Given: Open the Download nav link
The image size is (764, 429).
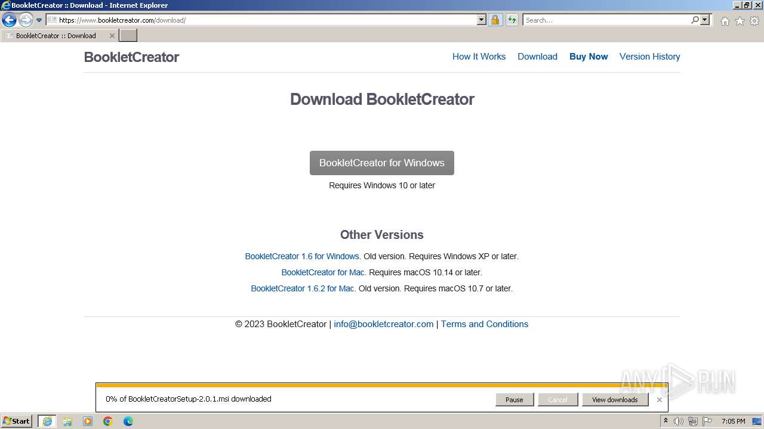Looking at the screenshot, I should coord(537,57).
